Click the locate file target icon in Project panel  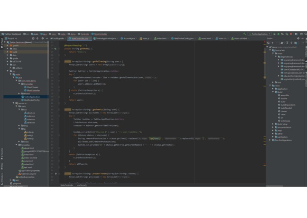33,38
